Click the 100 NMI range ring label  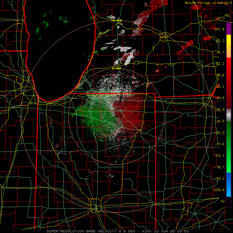[116, 20]
